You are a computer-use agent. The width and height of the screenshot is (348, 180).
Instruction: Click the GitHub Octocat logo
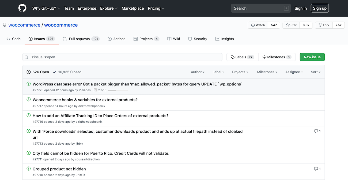22,8
